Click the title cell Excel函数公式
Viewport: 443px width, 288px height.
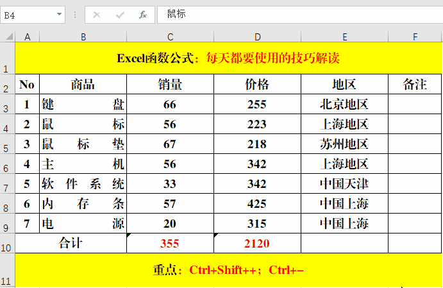click(228, 58)
